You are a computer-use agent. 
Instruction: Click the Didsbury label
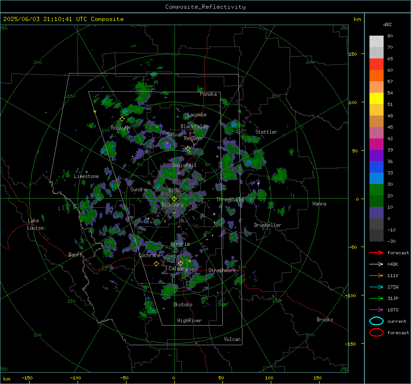(x=172, y=204)
